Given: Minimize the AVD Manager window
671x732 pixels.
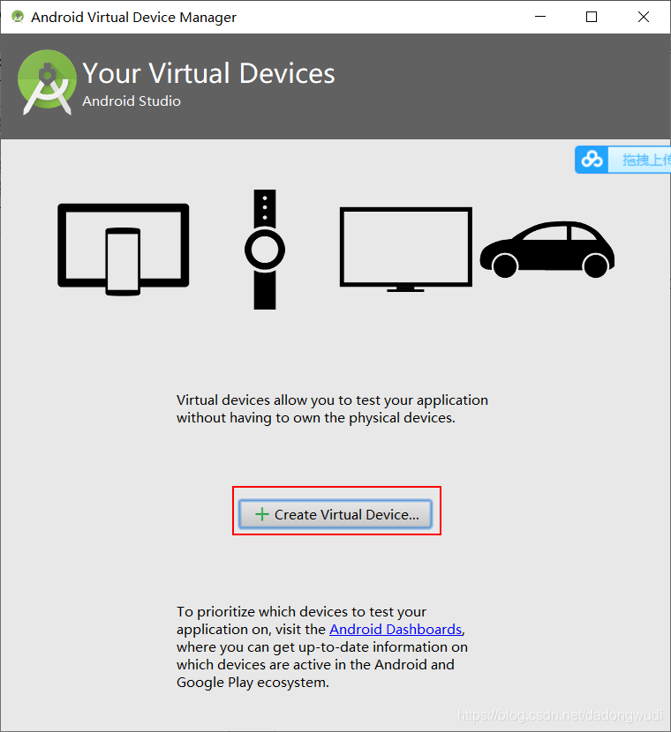Looking at the screenshot, I should (x=540, y=17).
